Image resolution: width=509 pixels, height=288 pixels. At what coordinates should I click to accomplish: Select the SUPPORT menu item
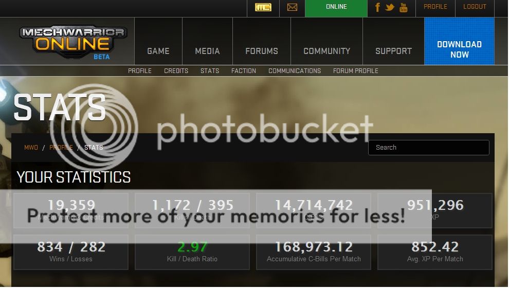(393, 51)
